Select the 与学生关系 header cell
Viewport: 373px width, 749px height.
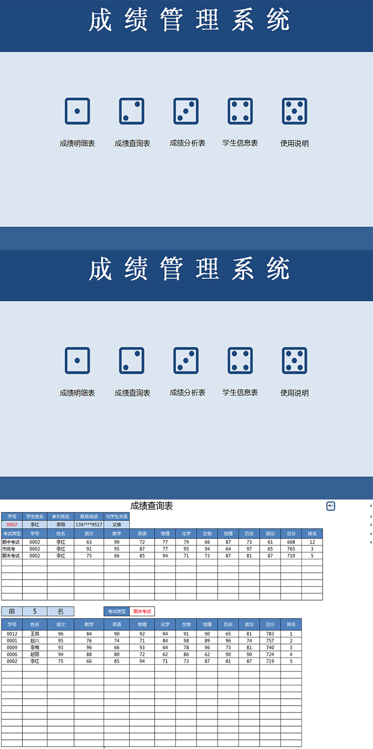117,516
